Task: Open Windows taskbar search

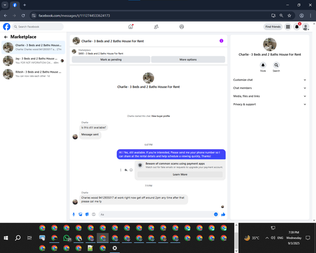Action: point(18,238)
